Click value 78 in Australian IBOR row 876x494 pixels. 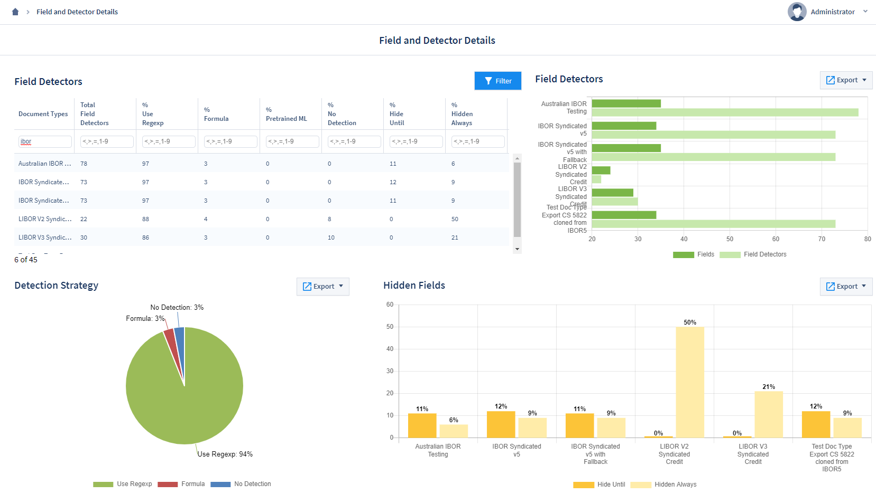coord(84,164)
